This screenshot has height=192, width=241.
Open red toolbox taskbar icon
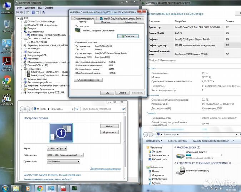pyautogui.click(x=63, y=188)
